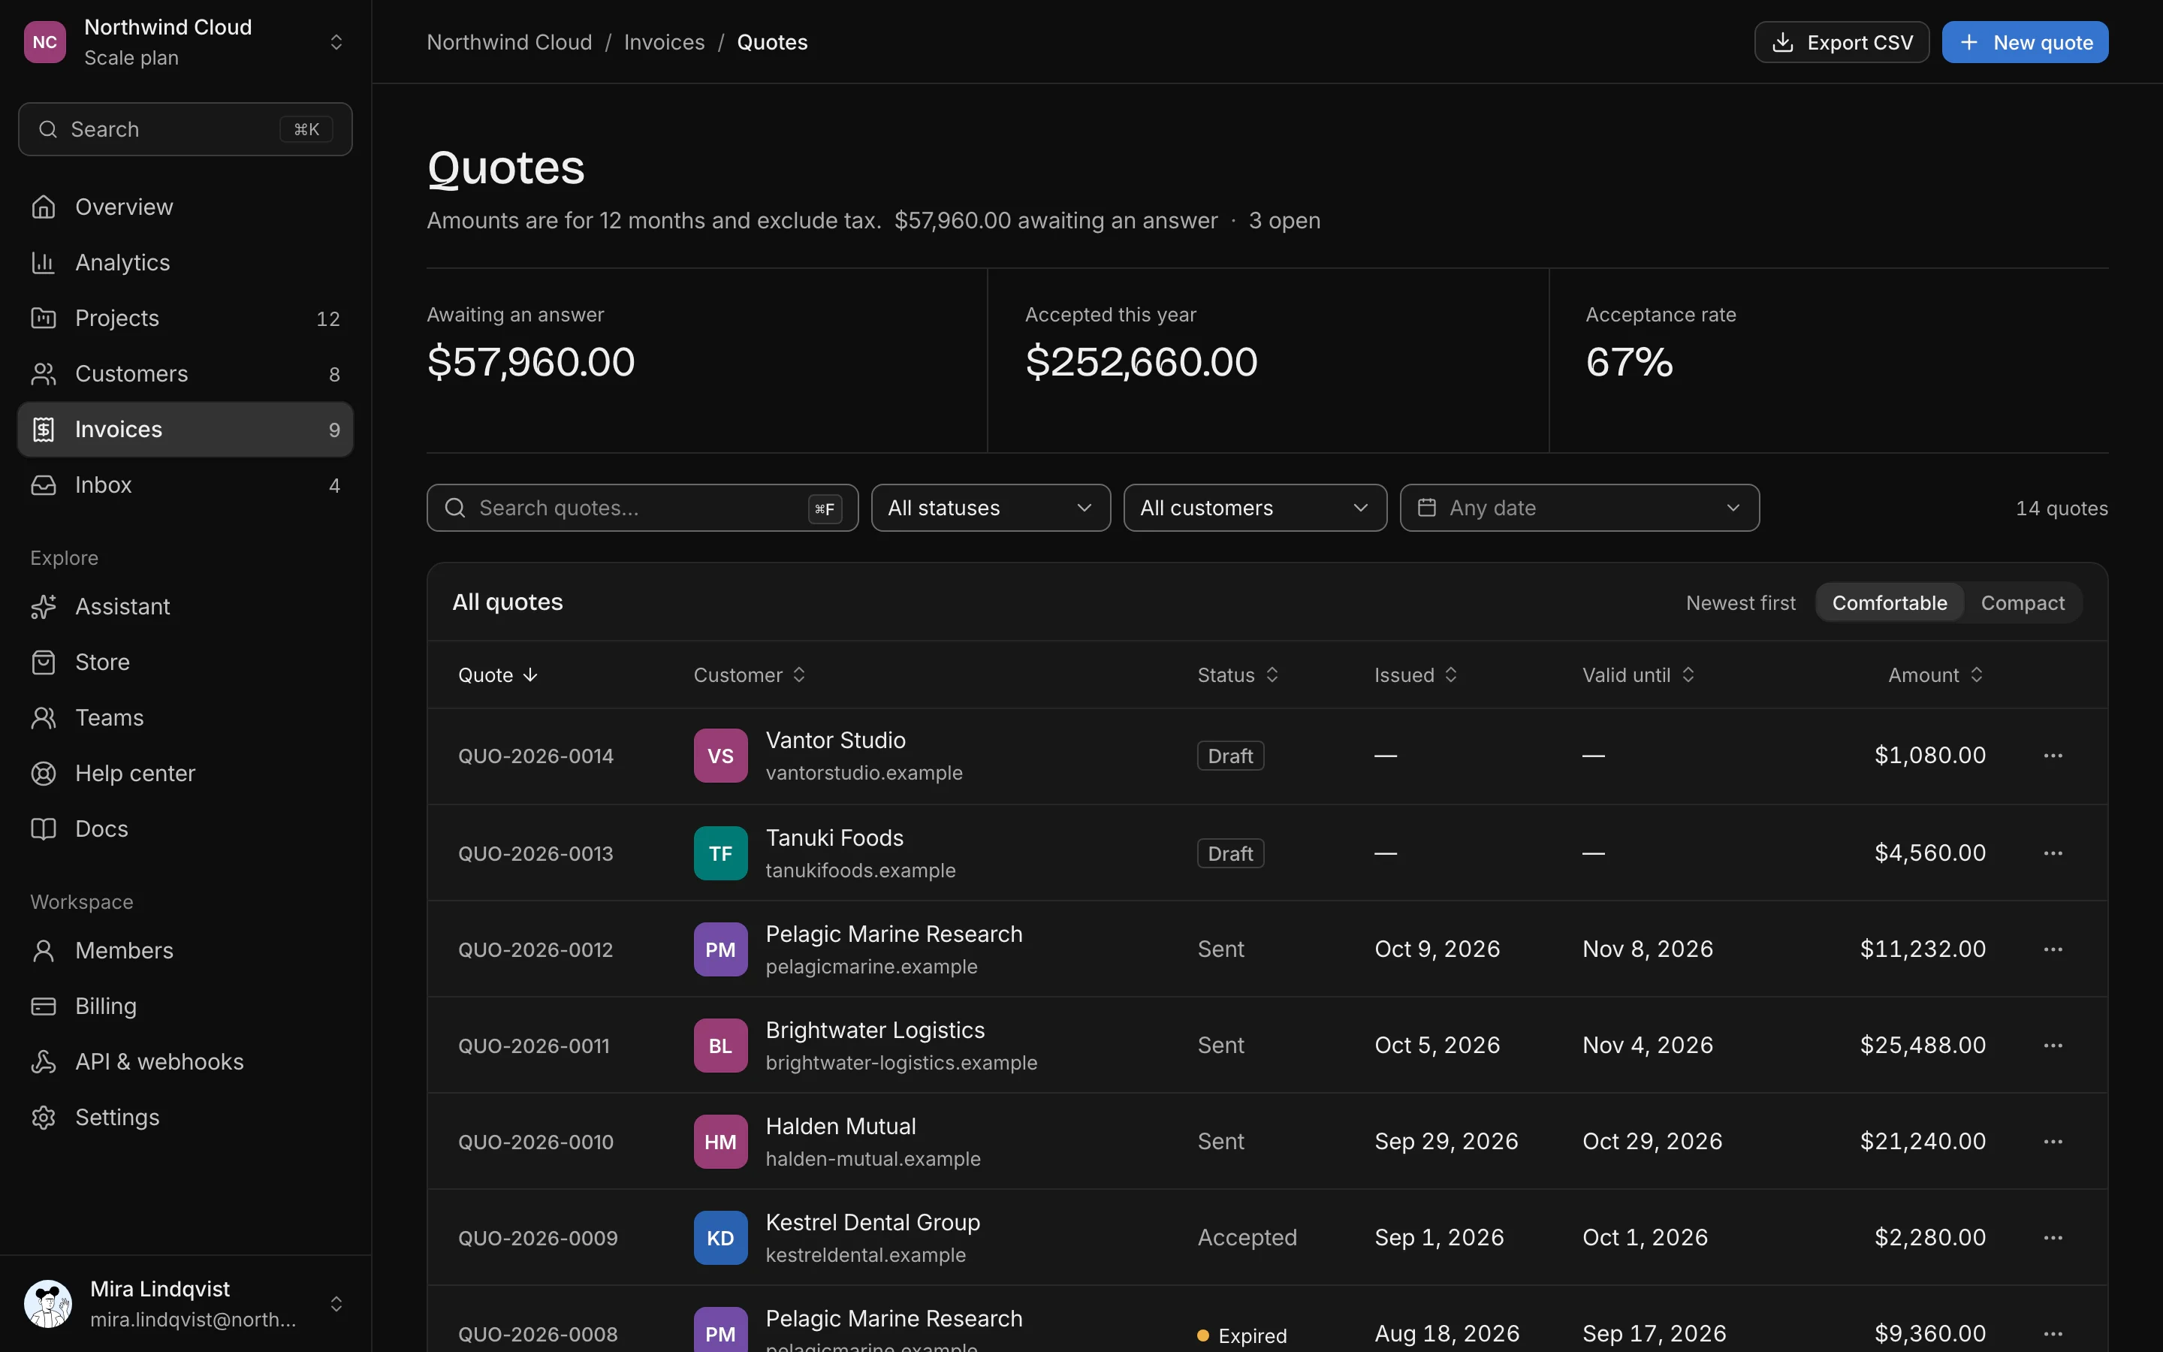
Task: Switch to Comfortable row density
Action: click(x=1890, y=602)
